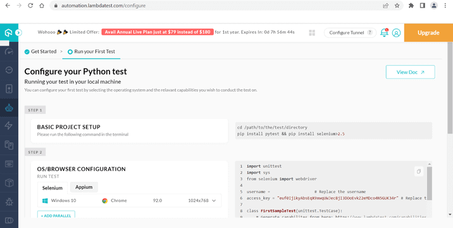
Task: Switch to the Selenium tab
Action: [x=53, y=187]
